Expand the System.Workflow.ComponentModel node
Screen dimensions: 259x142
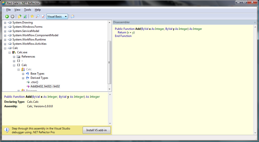click(5, 35)
